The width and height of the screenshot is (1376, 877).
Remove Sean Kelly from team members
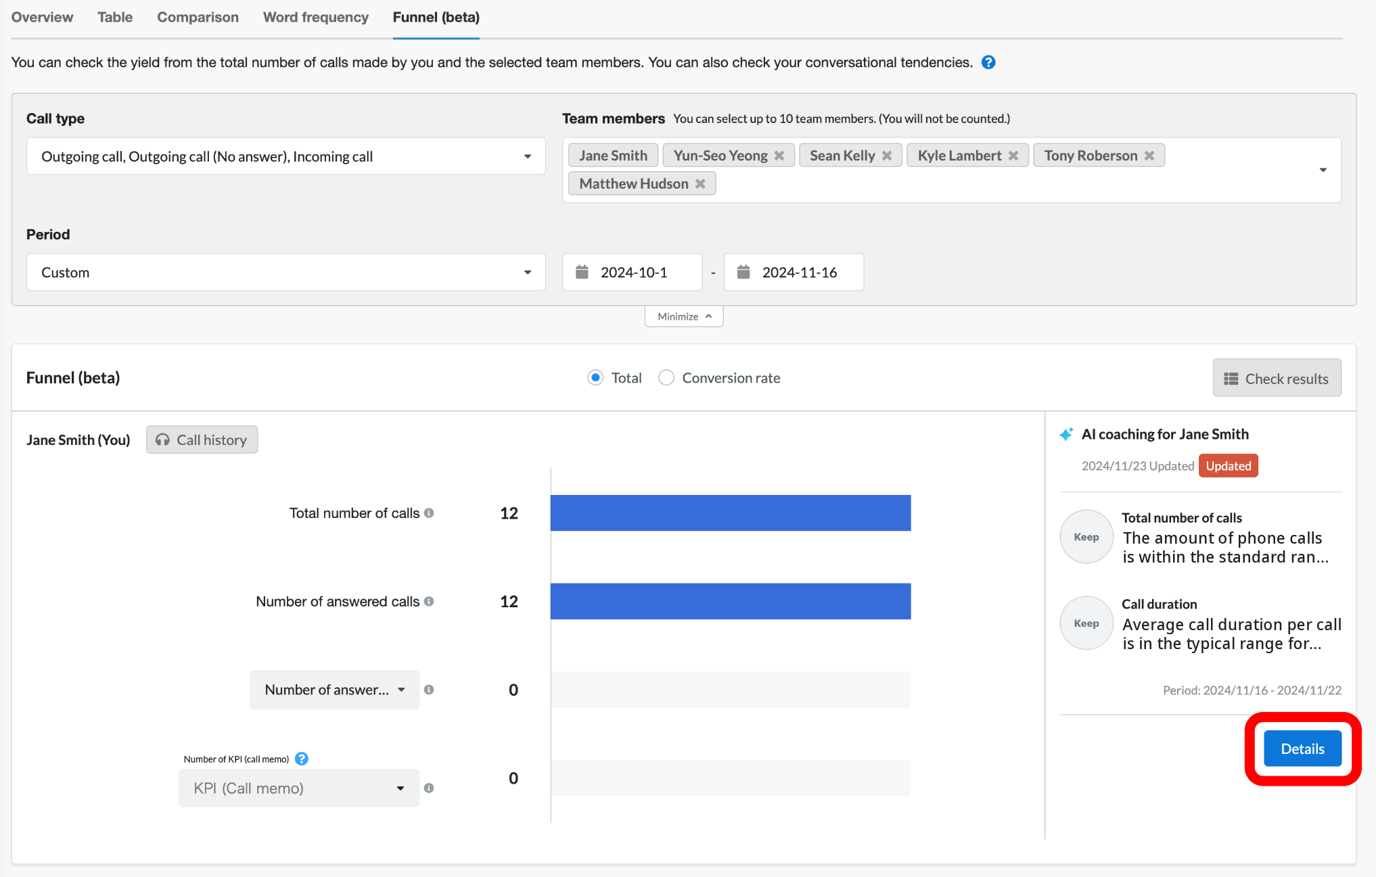coord(887,156)
